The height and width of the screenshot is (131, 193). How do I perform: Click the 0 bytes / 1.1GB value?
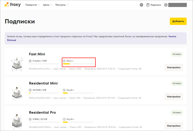(x=40, y=61)
